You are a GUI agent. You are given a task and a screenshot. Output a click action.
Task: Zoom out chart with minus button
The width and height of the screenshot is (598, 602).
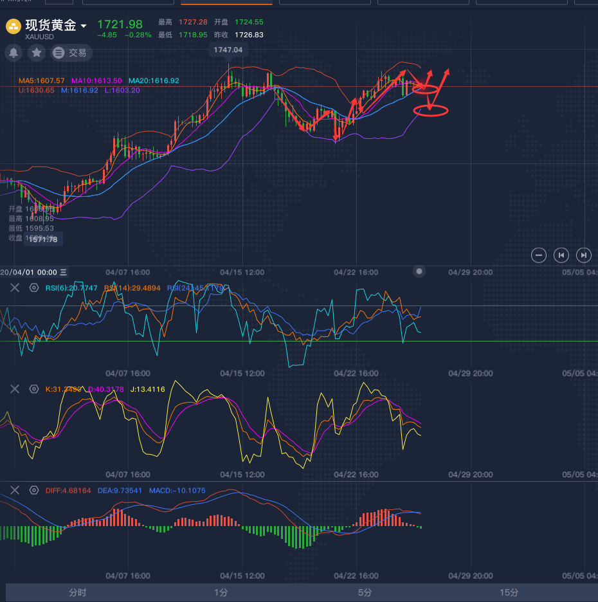tap(539, 255)
